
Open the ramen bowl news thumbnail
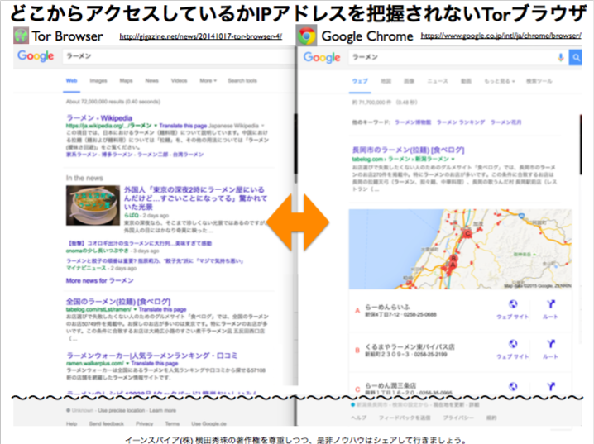pos(93,205)
